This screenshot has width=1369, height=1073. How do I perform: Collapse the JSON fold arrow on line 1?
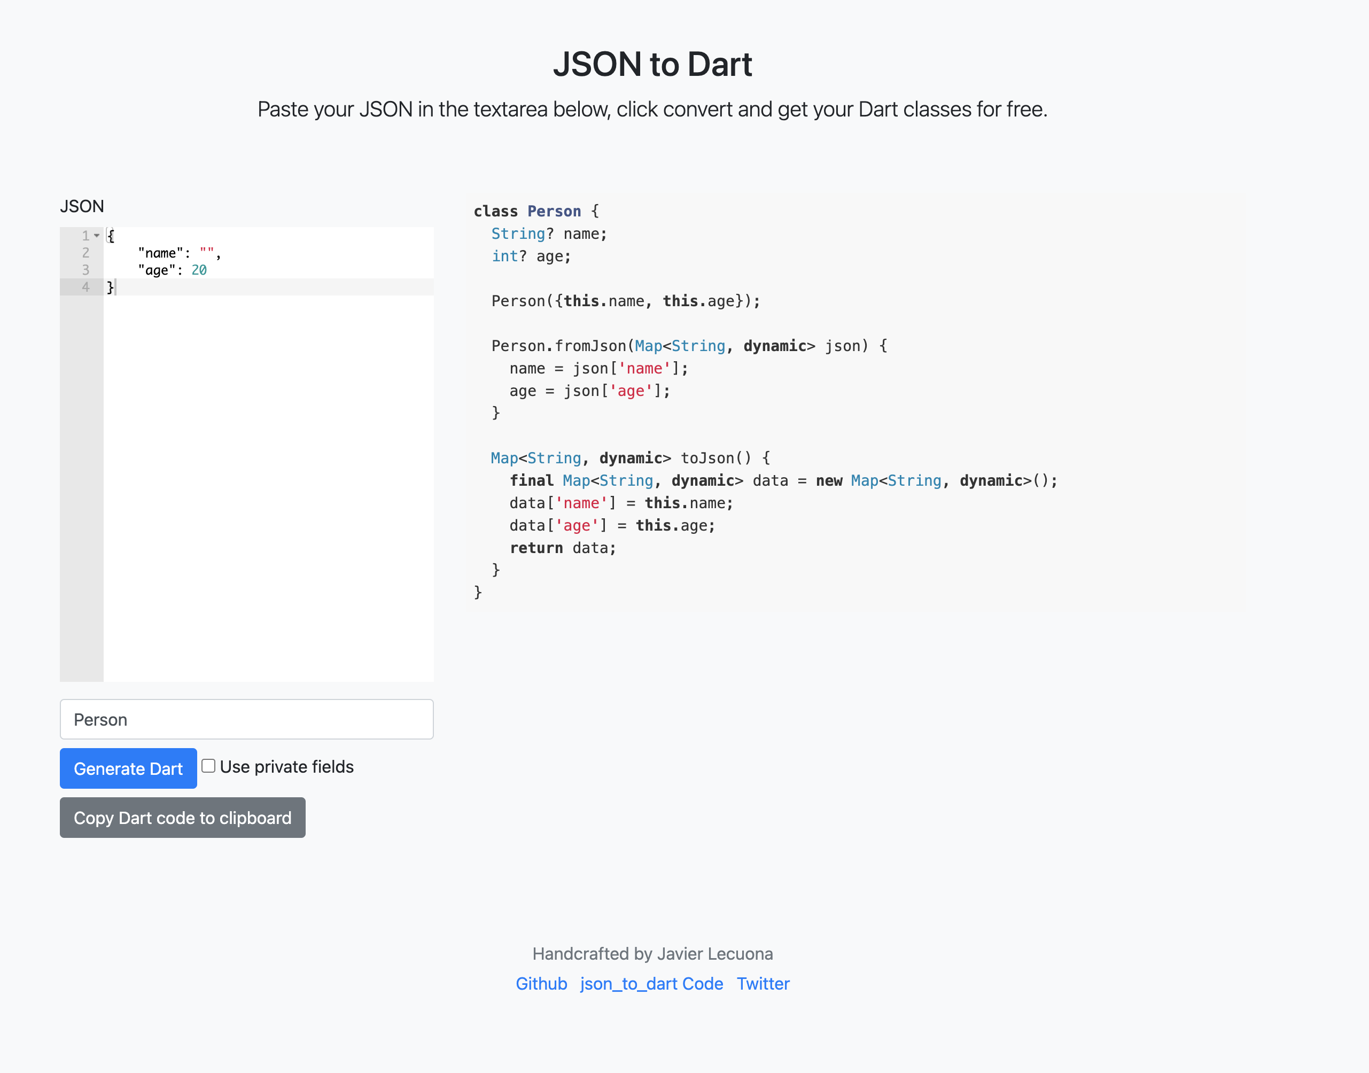click(97, 236)
